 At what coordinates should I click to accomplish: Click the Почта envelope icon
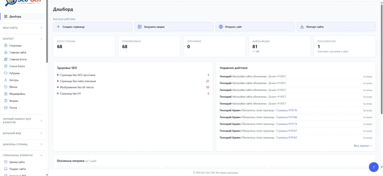click(x=6, y=108)
